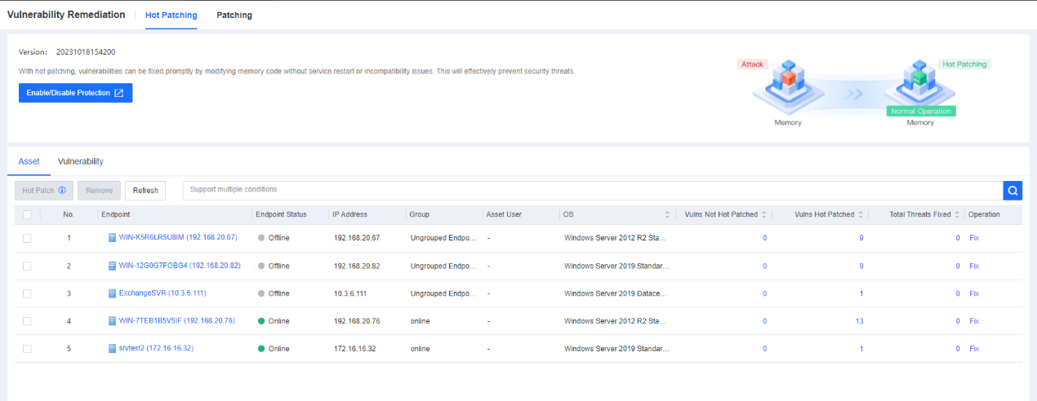Click the server icon beside WIN-7TEB1B5V5IF
1037x401 pixels.
pos(113,321)
